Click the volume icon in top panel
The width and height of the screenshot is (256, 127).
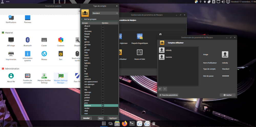click(223, 2)
